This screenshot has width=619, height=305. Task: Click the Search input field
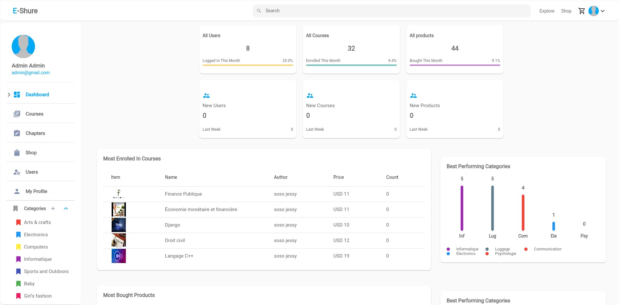tap(392, 11)
